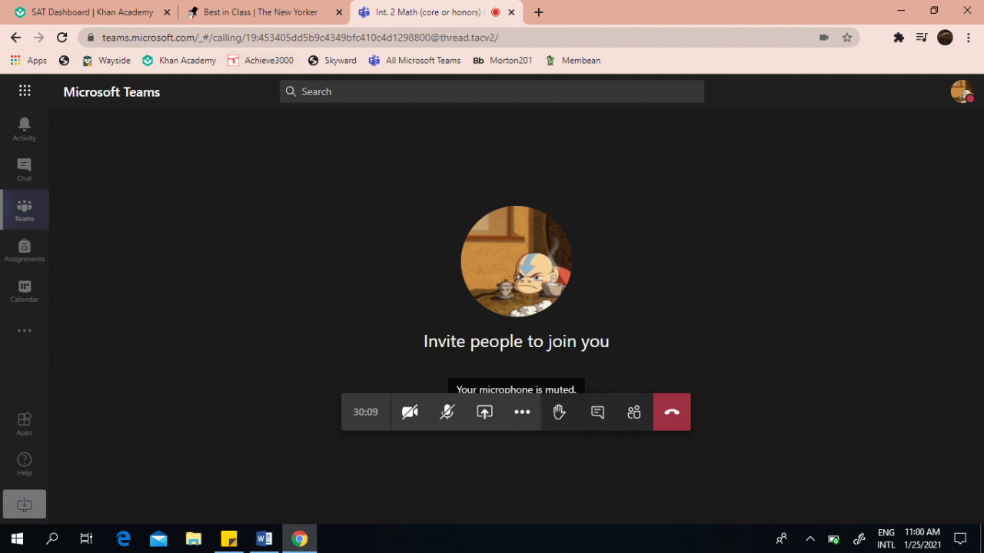This screenshot has width=984, height=553.
Task: Bookmark this page with the star
Action: coord(847,38)
